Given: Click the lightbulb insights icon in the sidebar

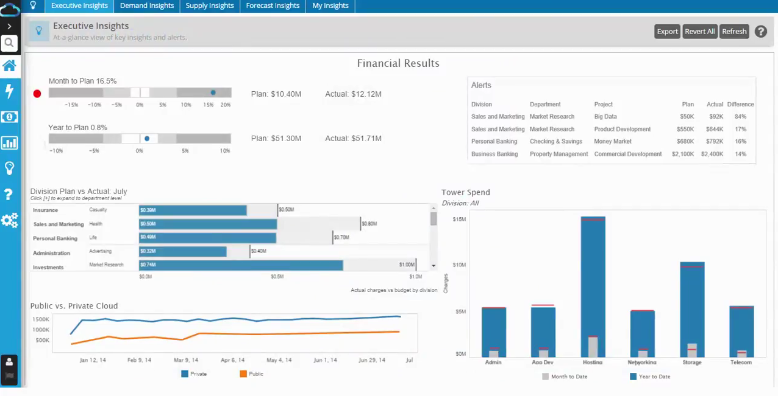Looking at the screenshot, I should [x=9, y=168].
